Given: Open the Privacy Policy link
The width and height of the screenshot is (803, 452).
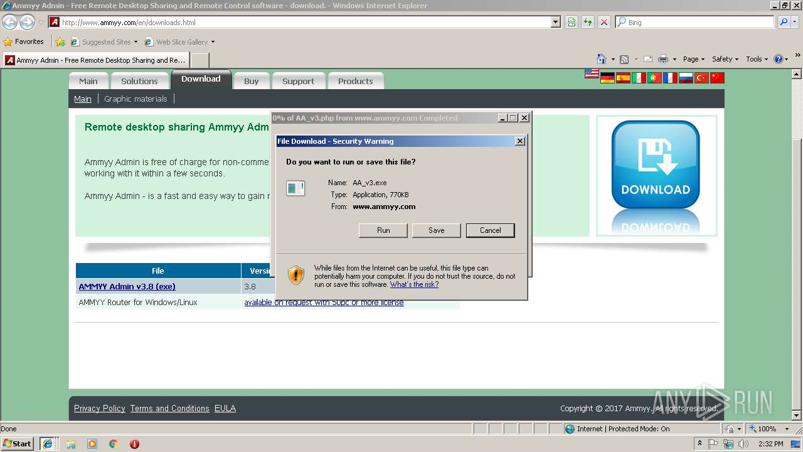Looking at the screenshot, I should 100,408.
